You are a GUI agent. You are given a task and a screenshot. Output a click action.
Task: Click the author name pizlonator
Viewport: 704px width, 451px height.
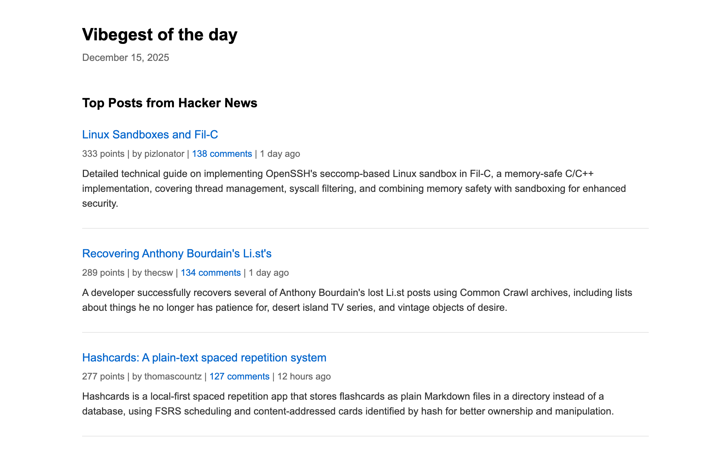164,154
